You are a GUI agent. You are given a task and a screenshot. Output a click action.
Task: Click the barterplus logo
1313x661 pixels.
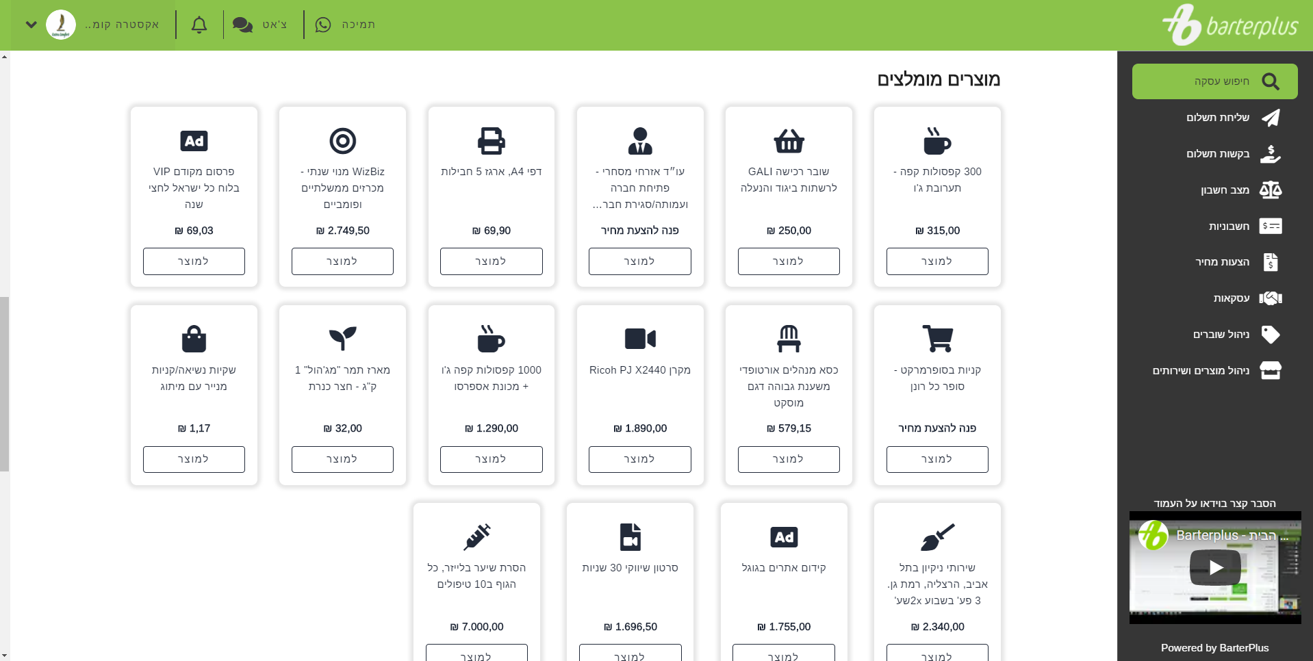coord(1230,25)
